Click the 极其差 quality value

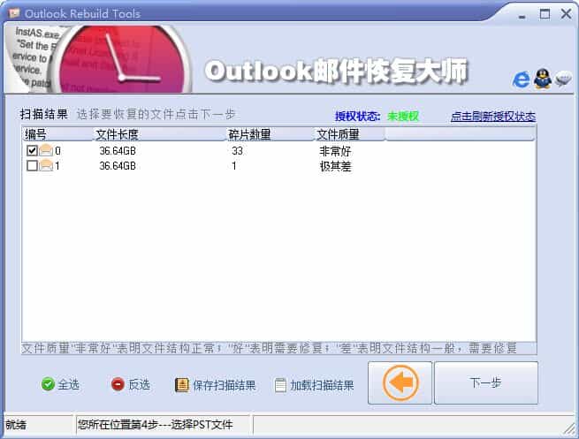(x=335, y=166)
